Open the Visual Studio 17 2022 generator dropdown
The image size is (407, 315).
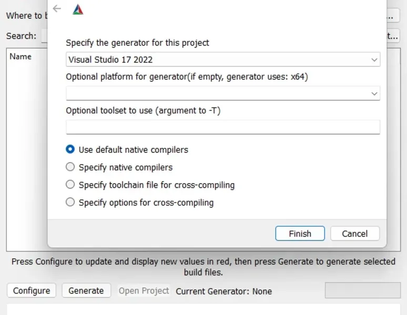[222, 59]
